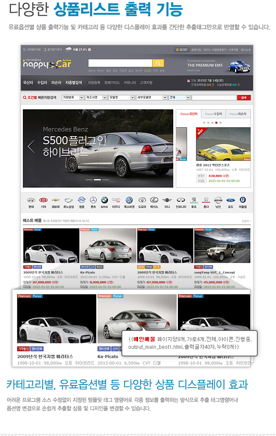
Task: Click the 회원가입 sign-up link
Action: point(196,50)
